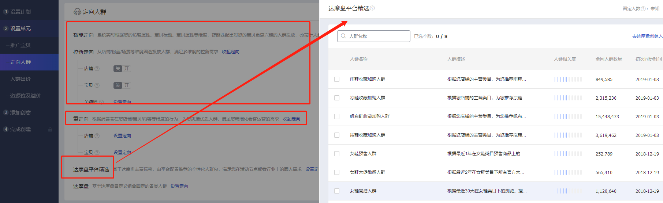The width and height of the screenshot is (663, 203).
Task: Click 已选个数 0 / 8 counter
Action: (431, 37)
